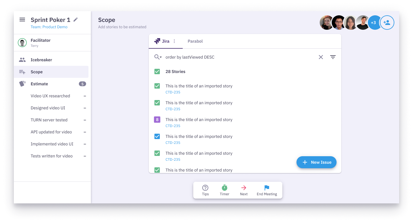
Task: Toggle the 28 Stories select-all checkbox
Action: point(157,71)
